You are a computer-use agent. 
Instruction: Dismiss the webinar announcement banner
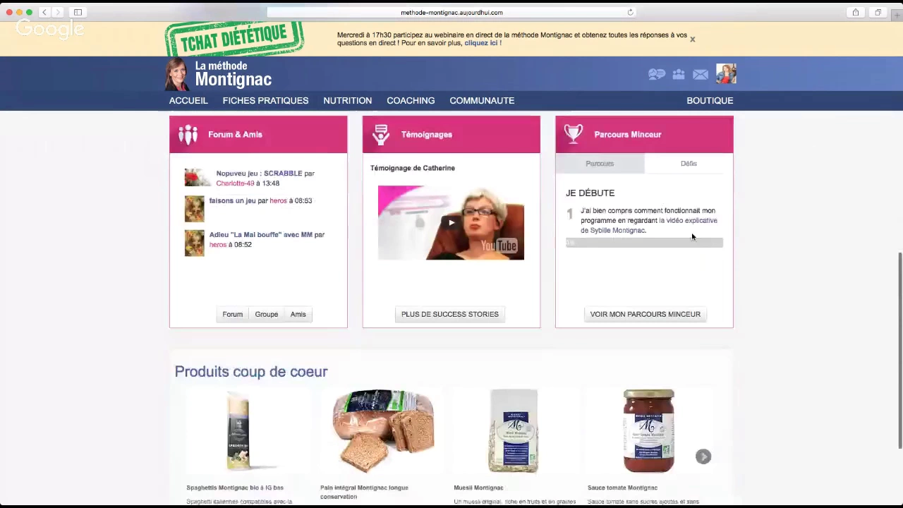coord(692,39)
